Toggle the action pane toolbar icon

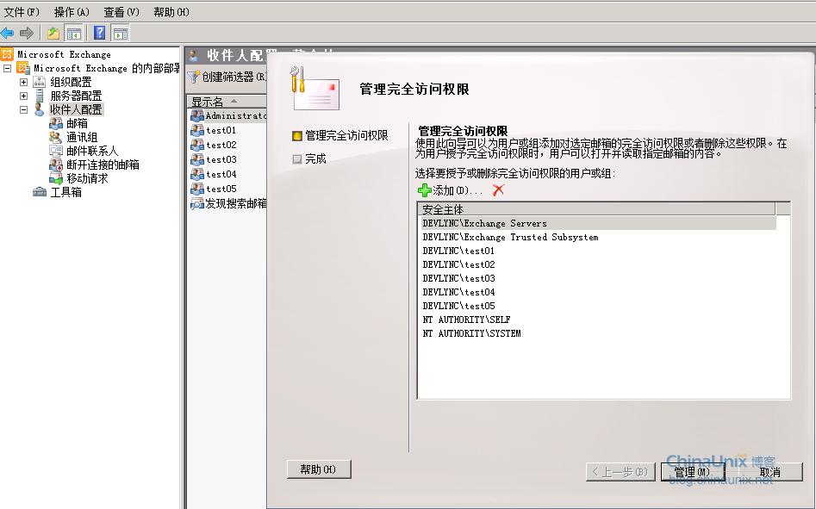[121, 34]
